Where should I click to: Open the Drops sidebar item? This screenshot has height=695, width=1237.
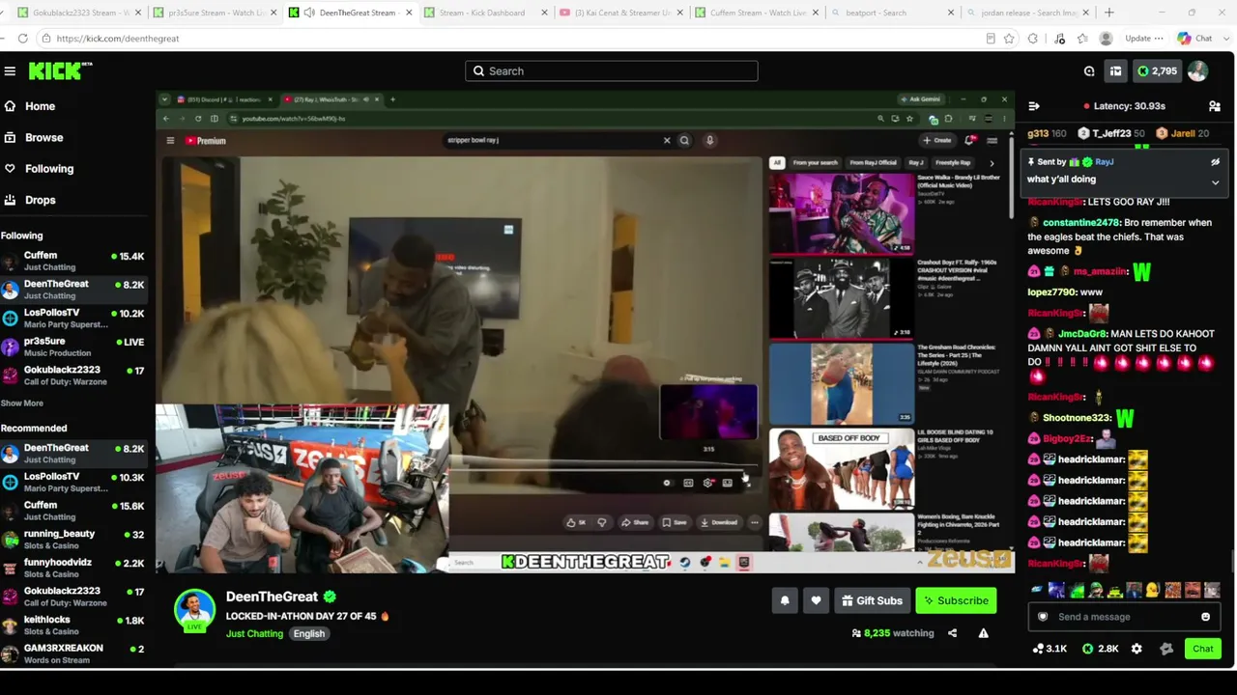[40, 200]
